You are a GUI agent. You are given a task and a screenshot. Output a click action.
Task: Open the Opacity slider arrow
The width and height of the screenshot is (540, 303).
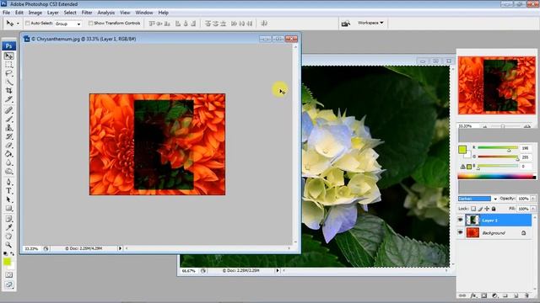pyautogui.click(x=533, y=199)
